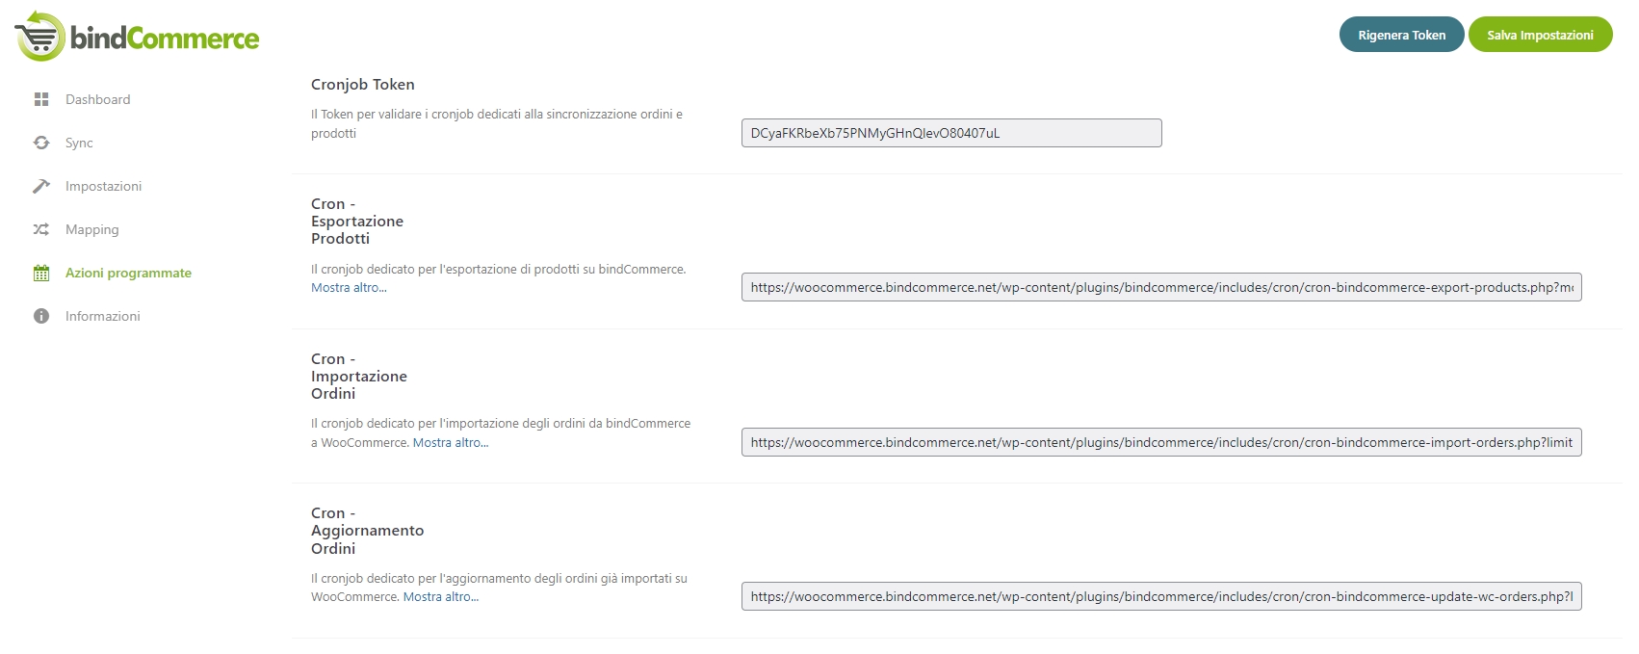This screenshot has height=654, width=1639.
Task: Click the Azioni programmate calendar icon
Action: [x=41, y=274]
